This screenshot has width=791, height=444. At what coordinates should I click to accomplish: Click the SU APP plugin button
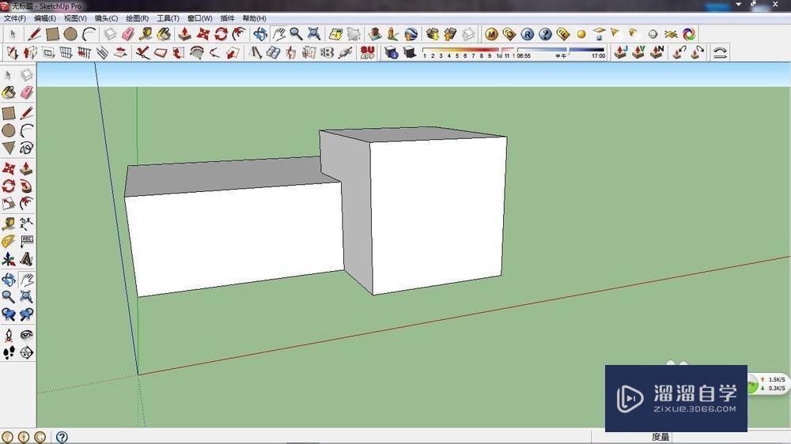(367, 53)
